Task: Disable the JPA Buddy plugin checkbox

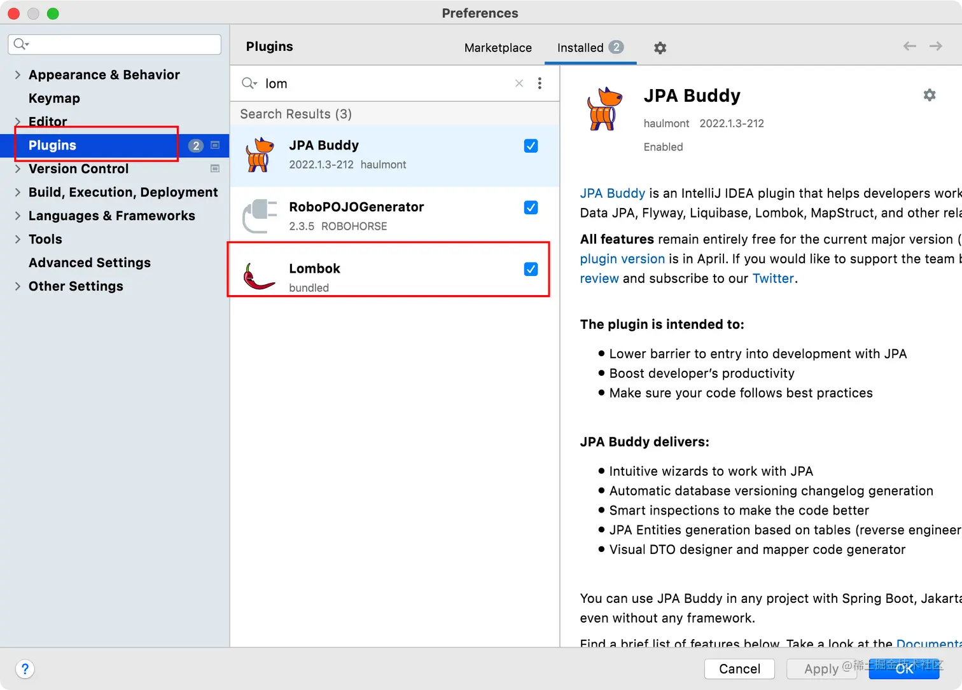Action: 531,146
